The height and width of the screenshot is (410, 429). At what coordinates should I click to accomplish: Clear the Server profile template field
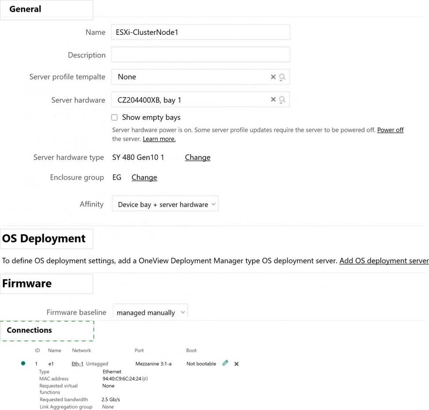(x=273, y=77)
